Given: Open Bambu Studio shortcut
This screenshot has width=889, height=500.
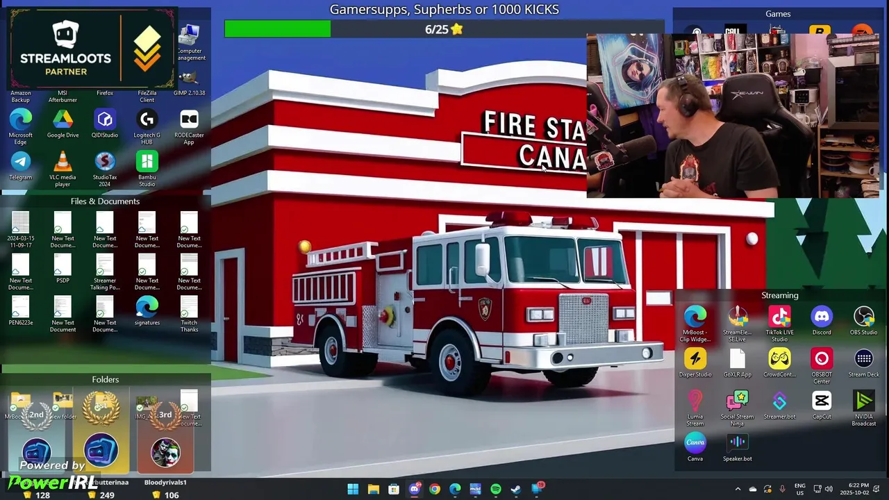Looking at the screenshot, I should pyautogui.click(x=147, y=169).
